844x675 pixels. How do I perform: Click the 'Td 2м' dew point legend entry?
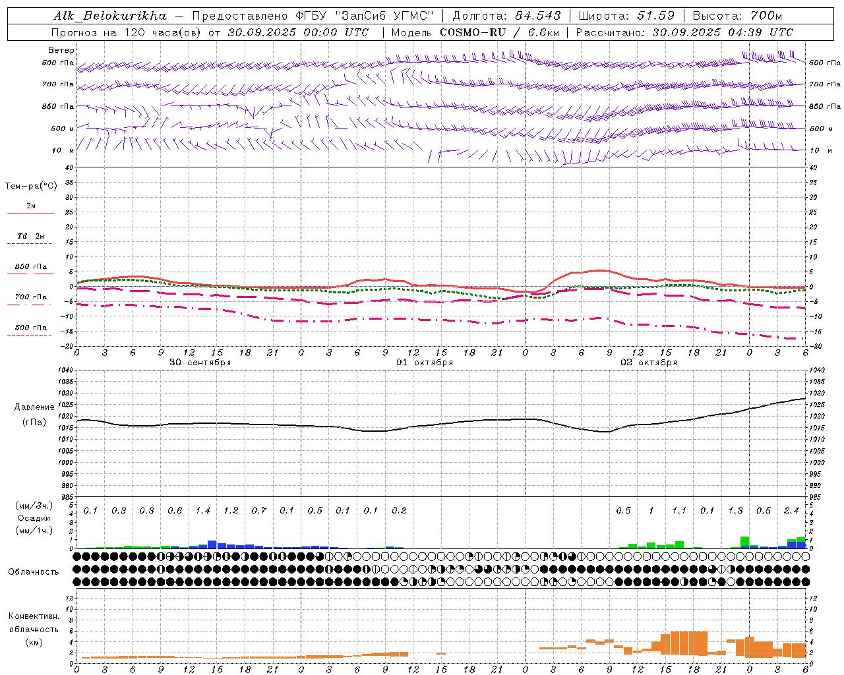31,236
